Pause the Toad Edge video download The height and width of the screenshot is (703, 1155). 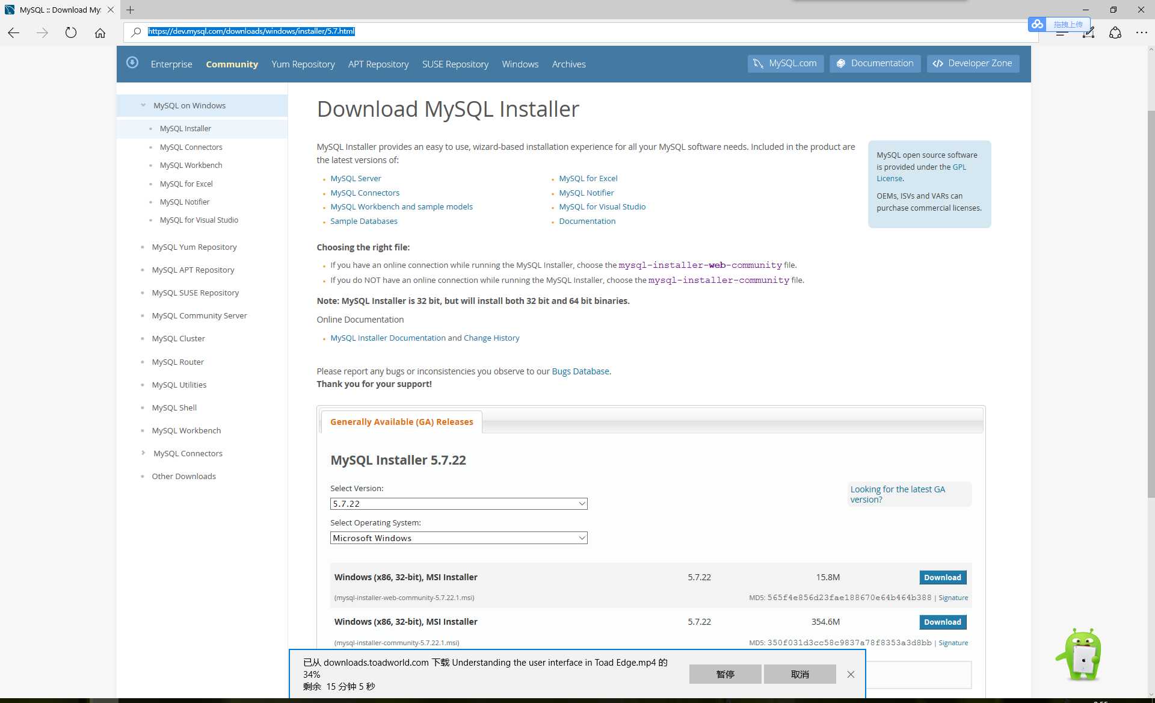coord(725,674)
